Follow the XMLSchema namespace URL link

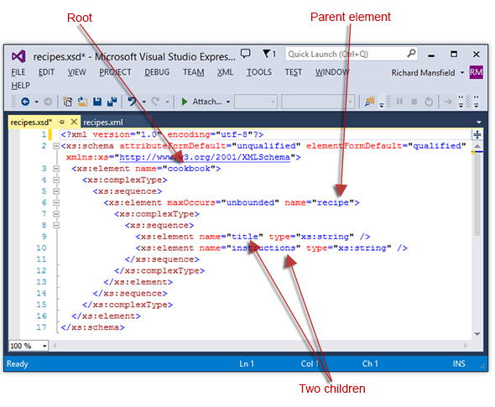click(x=205, y=157)
